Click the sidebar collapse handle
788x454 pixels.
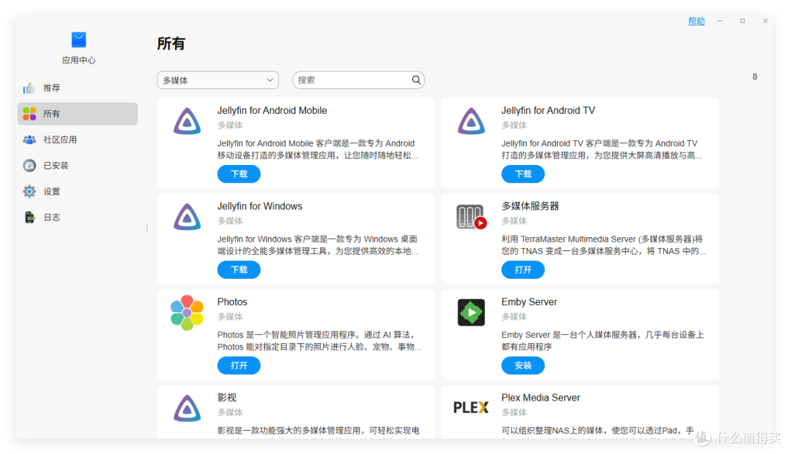click(x=147, y=228)
